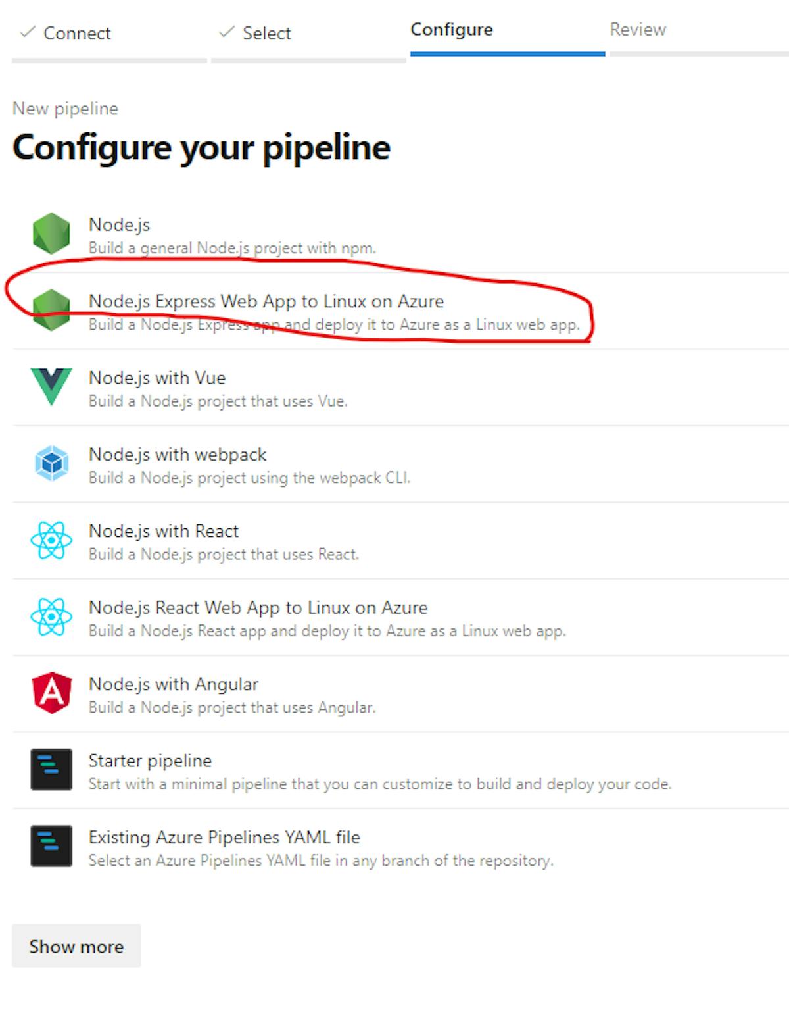Choose Starter pipeline title text
This screenshot has width=789, height=1027.
pyautogui.click(x=150, y=761)
